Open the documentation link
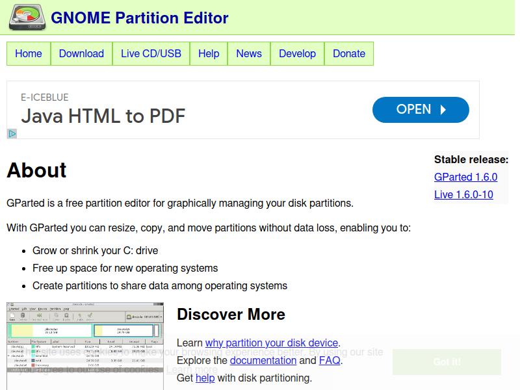The width and height of the screenshot is (520, 390). [263, 361]
